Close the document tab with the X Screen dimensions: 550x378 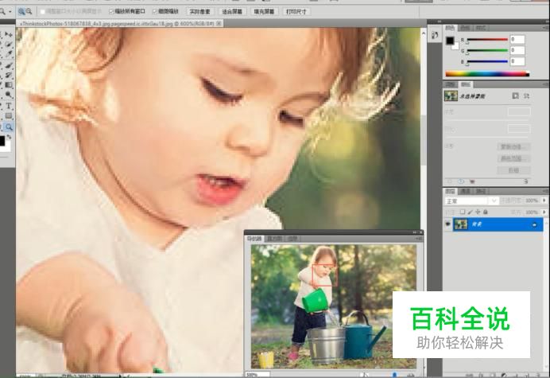219,24
